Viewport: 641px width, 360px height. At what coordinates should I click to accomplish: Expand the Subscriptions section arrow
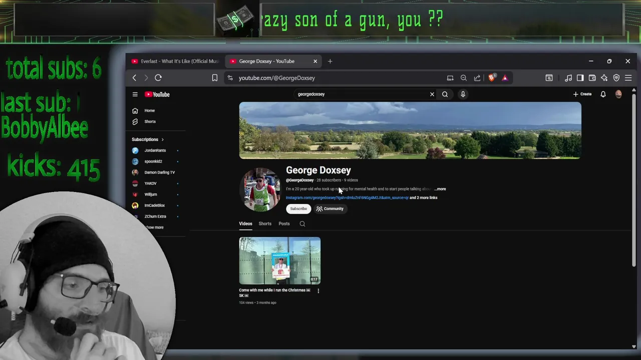tap(162, 139)
